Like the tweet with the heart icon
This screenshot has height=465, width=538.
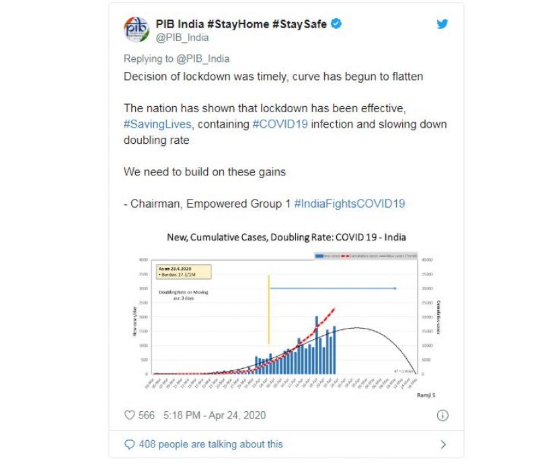pyautogui.click(x=130, y=415)
